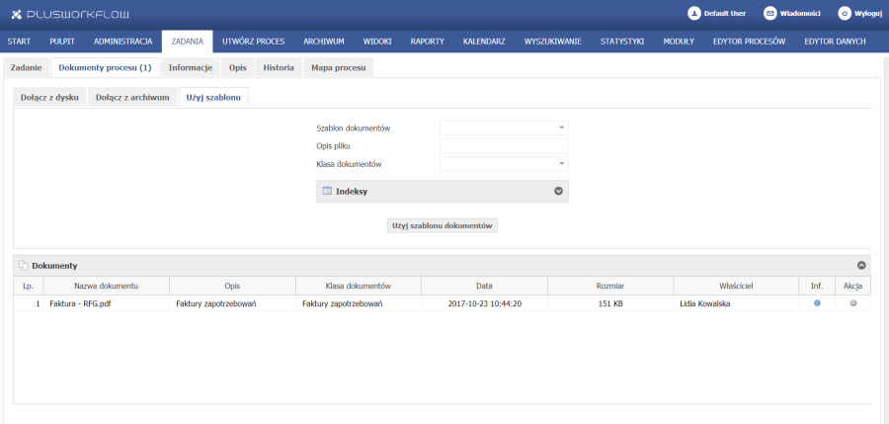Screen dimensions: 889x424
Task: Open the action icon in the Akcja column
Action: [853, 303]
